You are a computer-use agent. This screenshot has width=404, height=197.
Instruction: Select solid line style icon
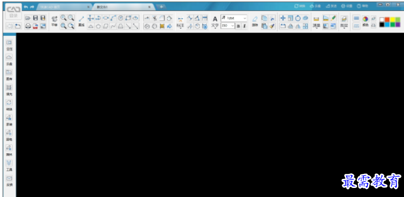(x=356, y=18)
